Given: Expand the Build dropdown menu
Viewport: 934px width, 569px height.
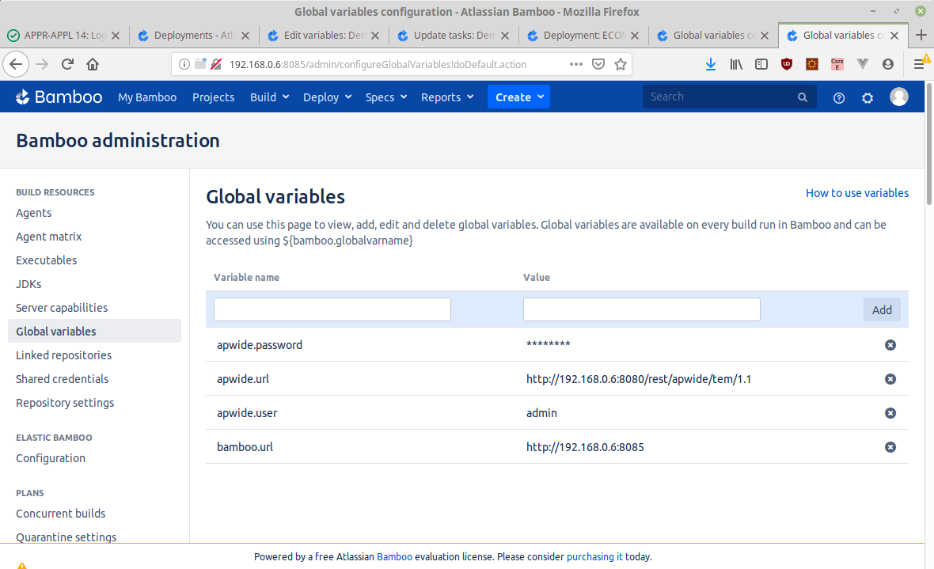Looking at the screenshot, I should pyautogui.click(x=269, y=97).
